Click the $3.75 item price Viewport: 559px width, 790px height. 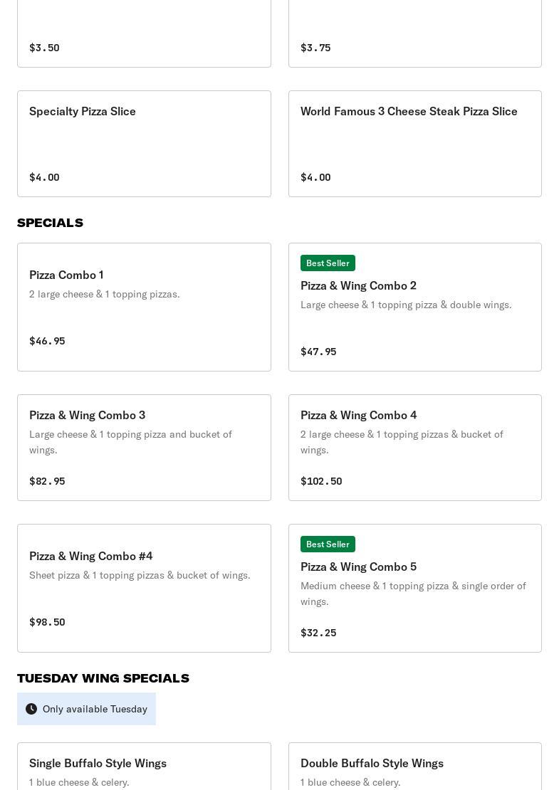[x=315, y=48]
